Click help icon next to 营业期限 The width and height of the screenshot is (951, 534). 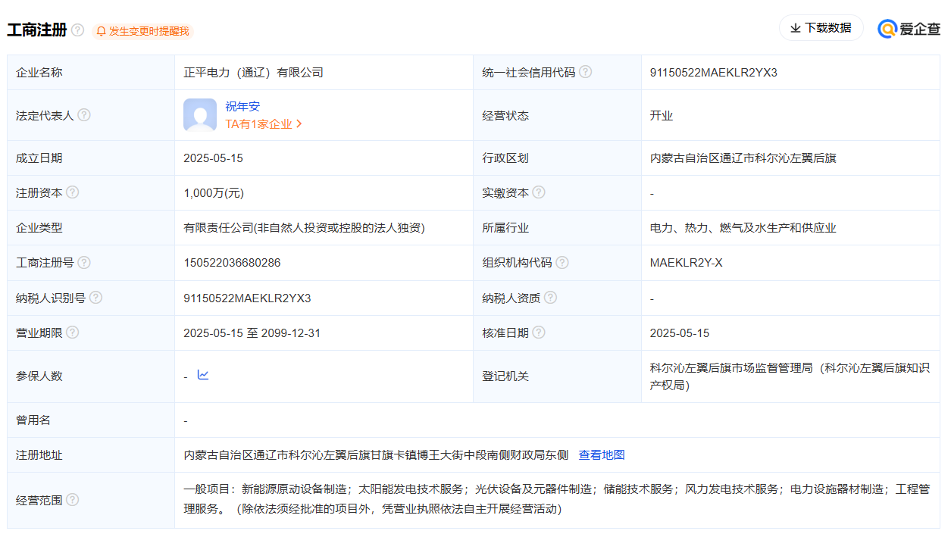click(x=73, y=333)
